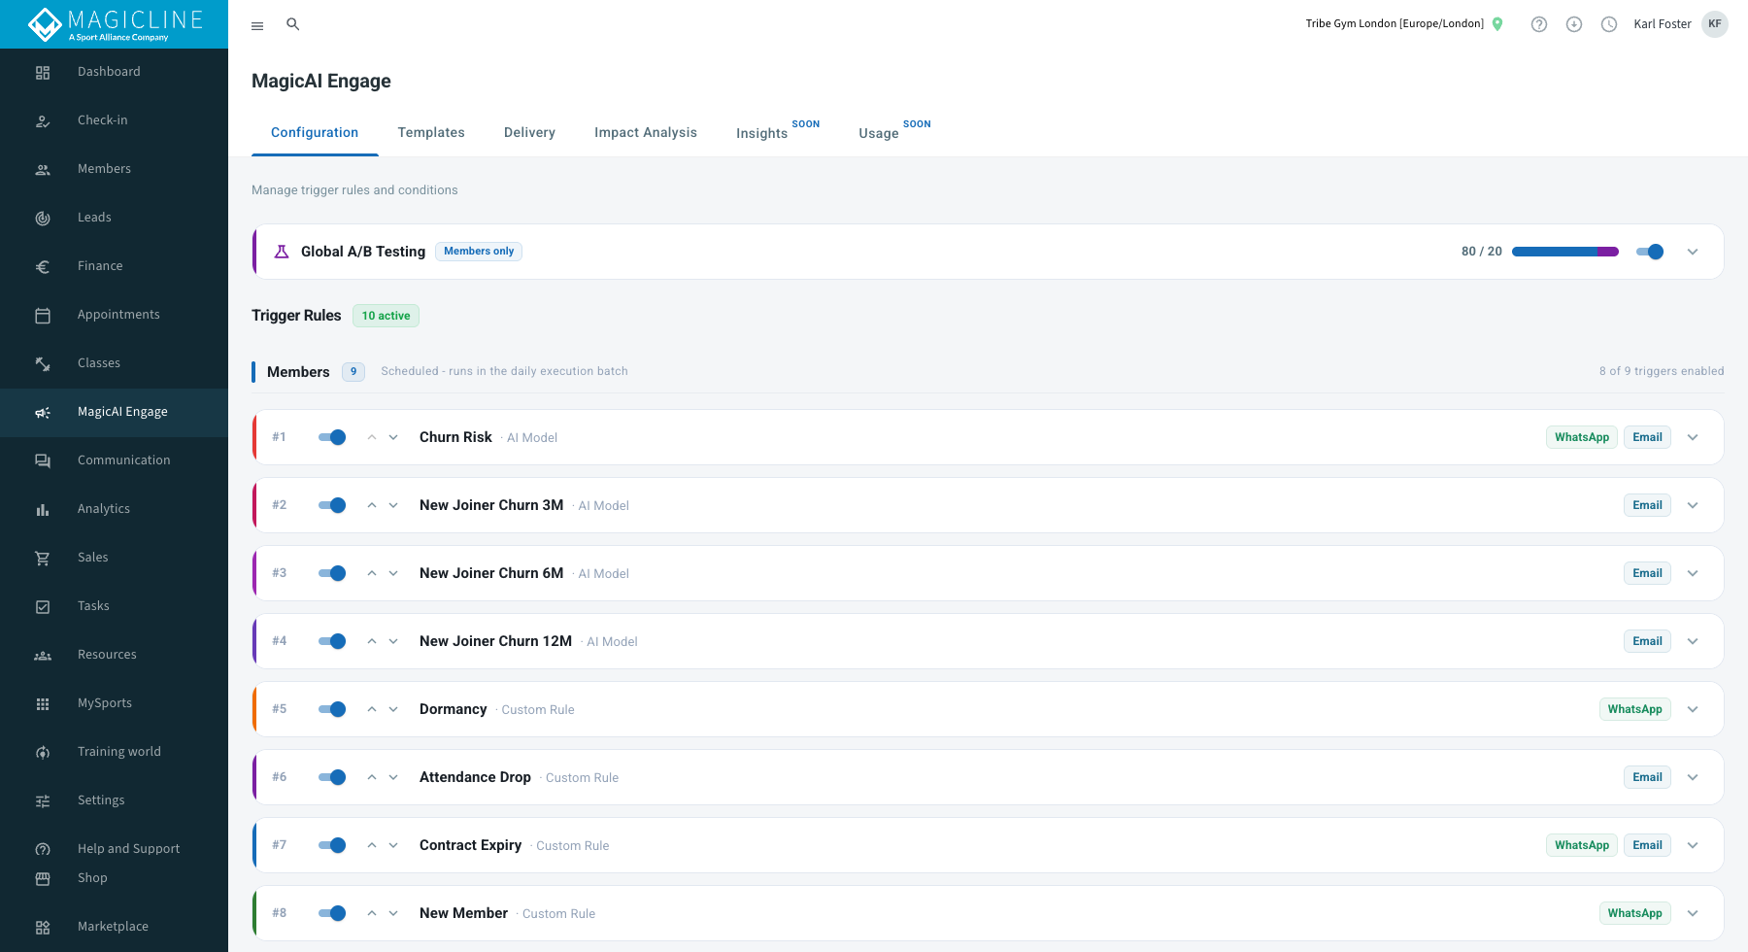1748x952 pixels.
Task: Move Dormancy rule priority up
Action: click(x=372, y=709)
